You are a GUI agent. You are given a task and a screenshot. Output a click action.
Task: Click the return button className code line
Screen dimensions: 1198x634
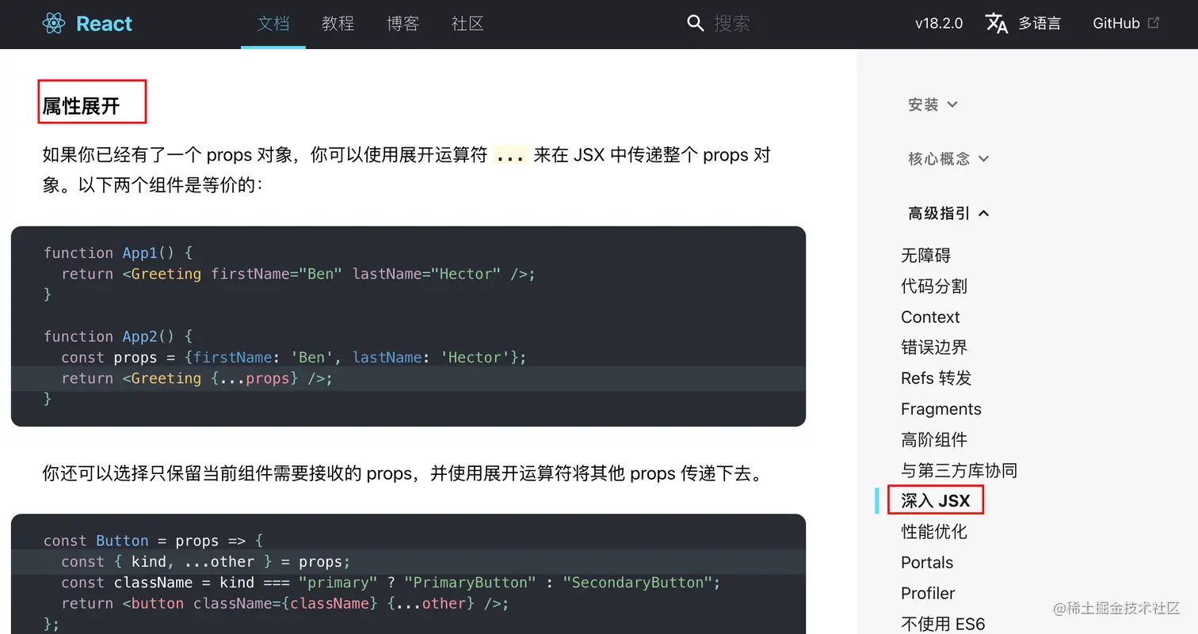[285, 603]
